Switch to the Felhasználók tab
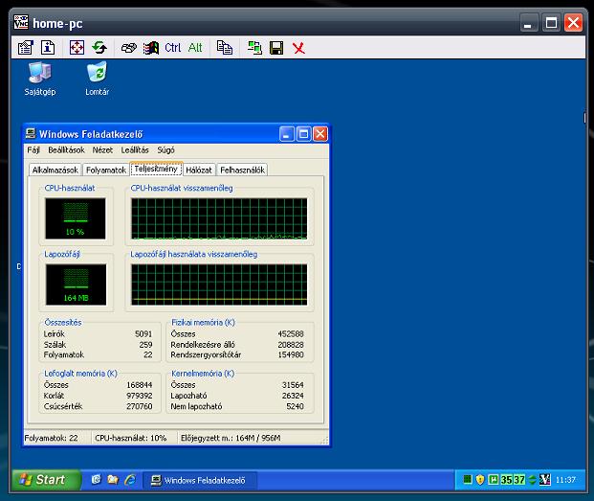Screen dimensions: 594x501 (x=242, y=170)
